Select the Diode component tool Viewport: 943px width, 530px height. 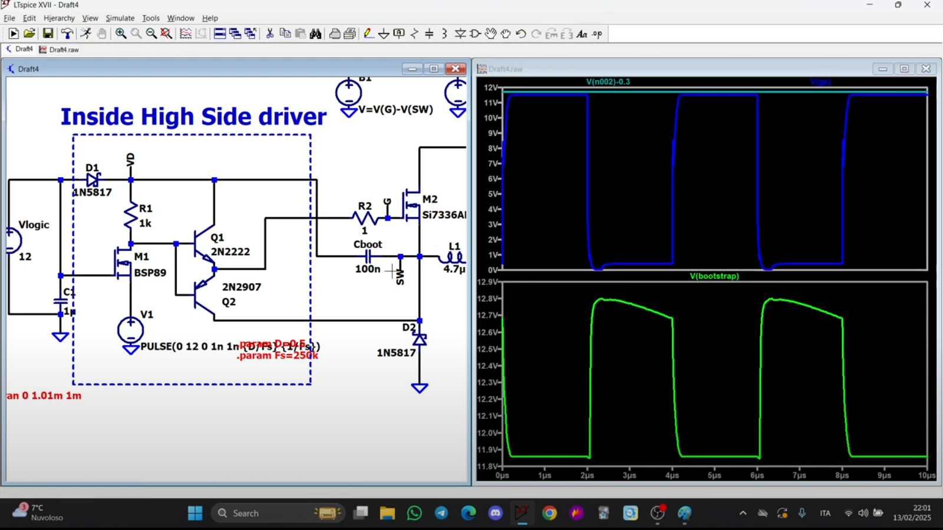(460, 34)
